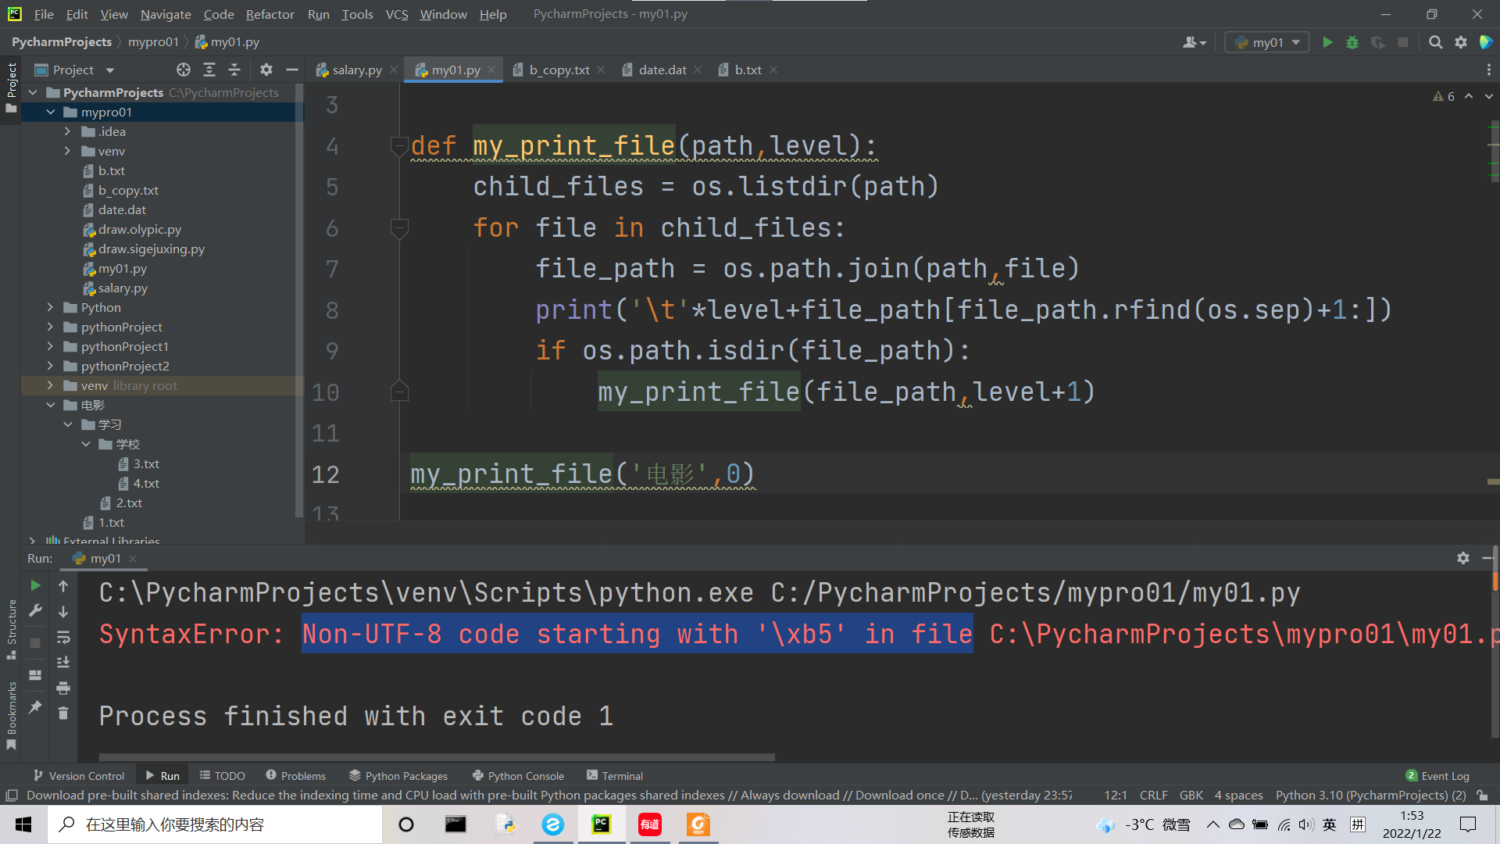This screenshot has height=844, width=1500.
Task: Expand the pythonProject1 folder
Action: pos(51,346)
